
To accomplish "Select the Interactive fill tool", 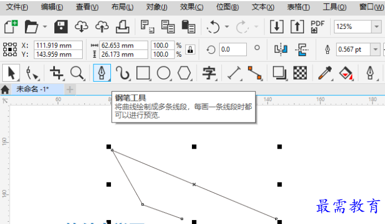I will pos(346,73).
